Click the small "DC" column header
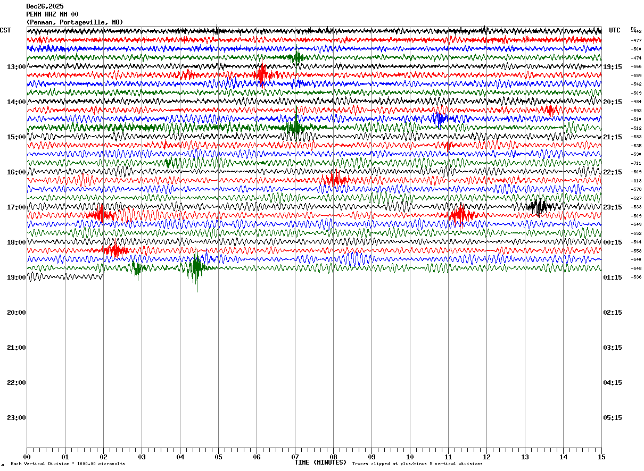Screen dimensions: 644x471 [x=633, y=29]
